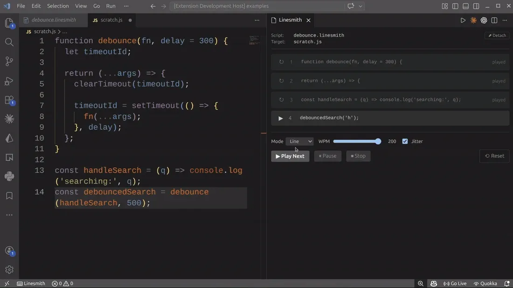Viewport: 513px width, 288px height.
Task: Select the Linesmith panel tab
Action: click(x=291, y=20)
